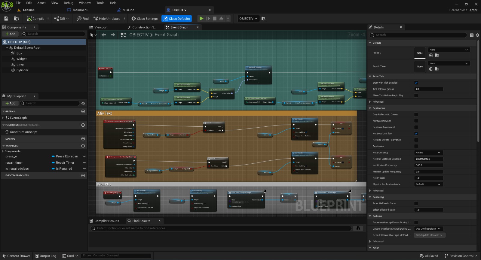
Task: Toggle Net Load on Client checkbox
Action: click(416, 134)
